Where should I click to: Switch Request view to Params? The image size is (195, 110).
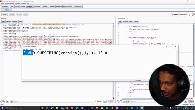pyautogui.click(x=9, y=22)
